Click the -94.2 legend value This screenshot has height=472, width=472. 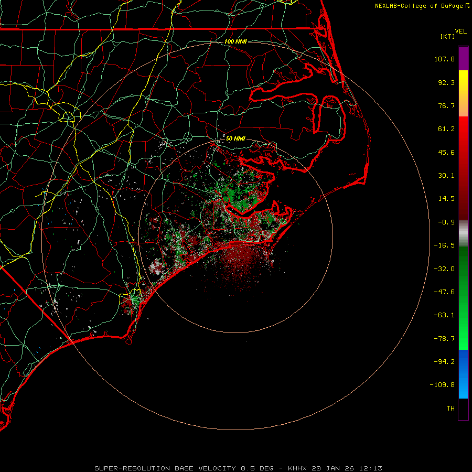tap(444, 362)
